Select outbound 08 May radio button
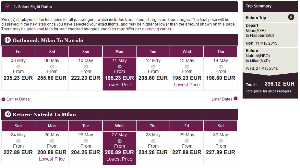Viewport: 300px width, 168px height. tap(18, 67)
